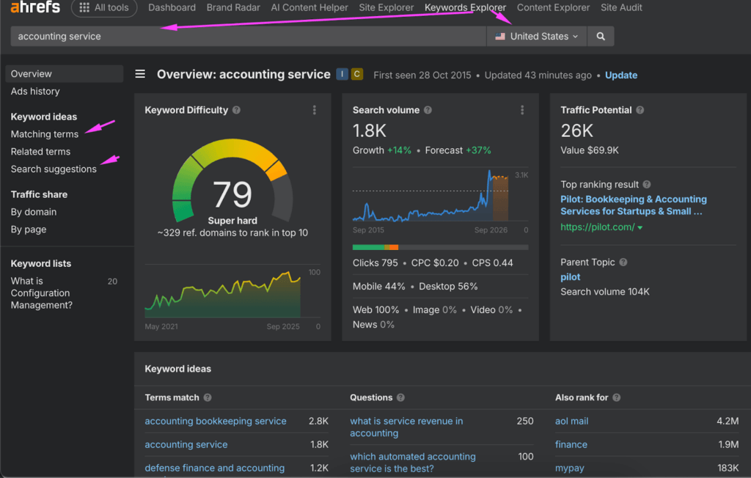751x478 pixels.
Task: Open the United States country dropdown
Action: click(x=536, y=37)
